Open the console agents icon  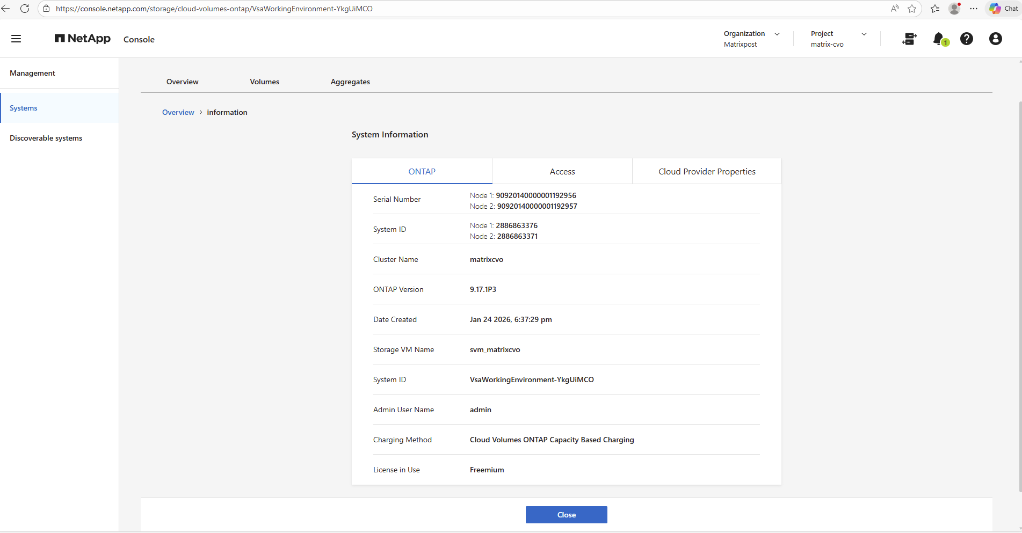(909, 39)
